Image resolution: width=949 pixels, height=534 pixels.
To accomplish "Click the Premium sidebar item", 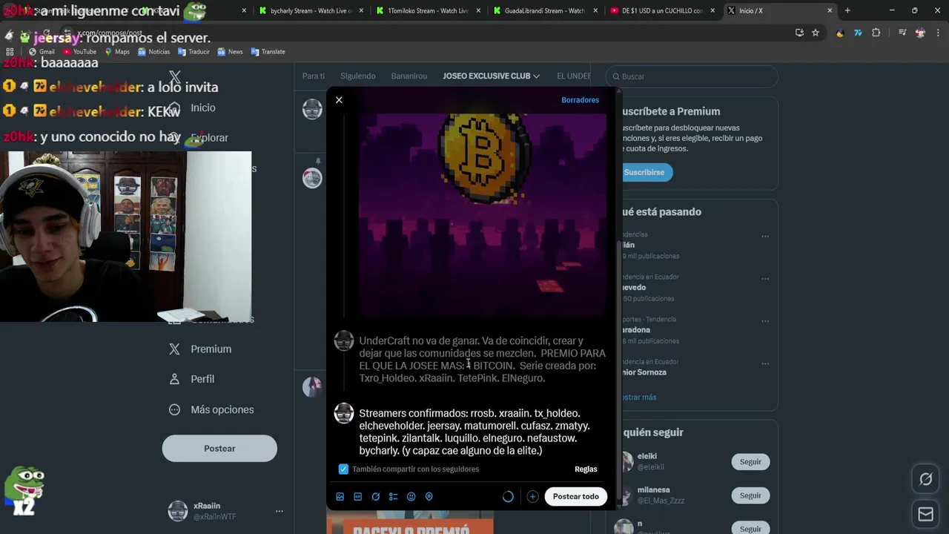I will click(x=200, y=349).
